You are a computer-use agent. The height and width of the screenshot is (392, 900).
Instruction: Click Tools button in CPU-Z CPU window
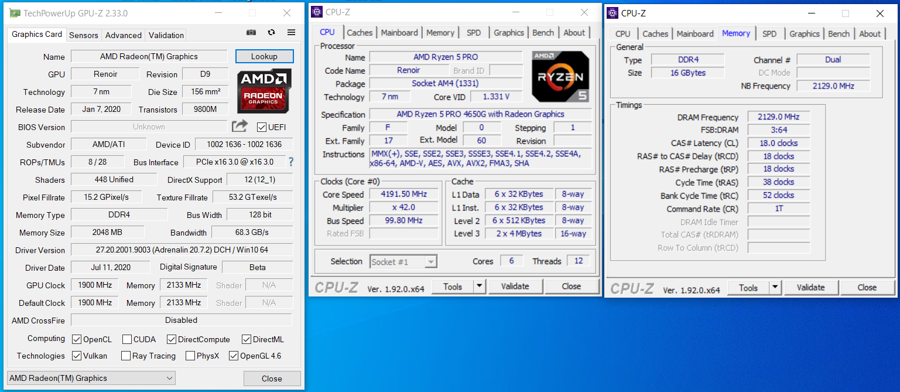point(453,287)
